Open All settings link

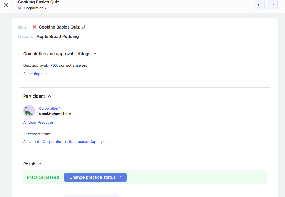35,74
